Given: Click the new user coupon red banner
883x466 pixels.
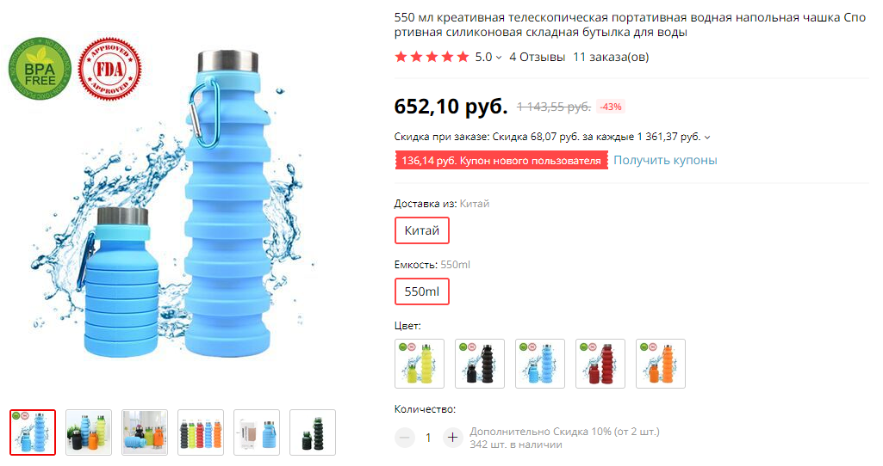Looking at the screenshot, I should coord(501,160).
